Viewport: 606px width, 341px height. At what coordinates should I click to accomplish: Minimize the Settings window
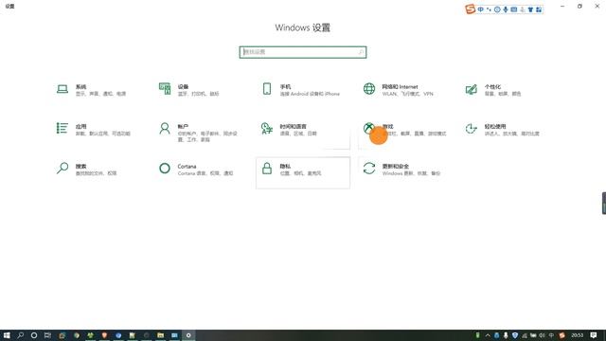562,7
